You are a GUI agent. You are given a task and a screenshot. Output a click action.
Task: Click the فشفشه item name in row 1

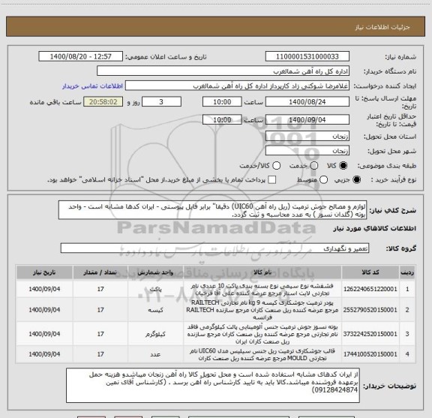[x=262, y=289]
